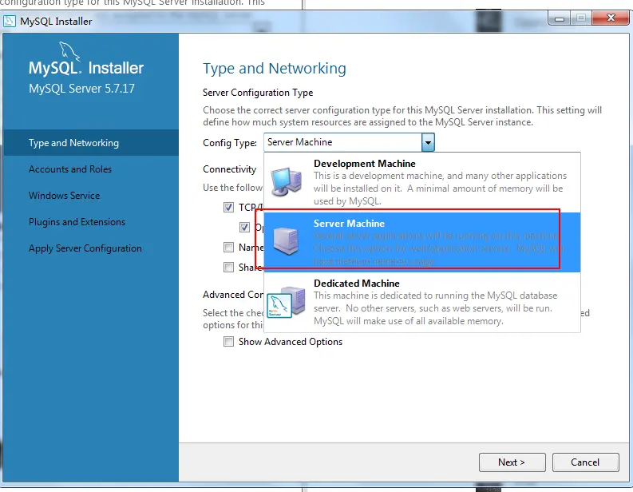The height and width of the screenshot is (492, 633).
Task: Select Dedicated Machine option
Action: (x=422, y=302)
